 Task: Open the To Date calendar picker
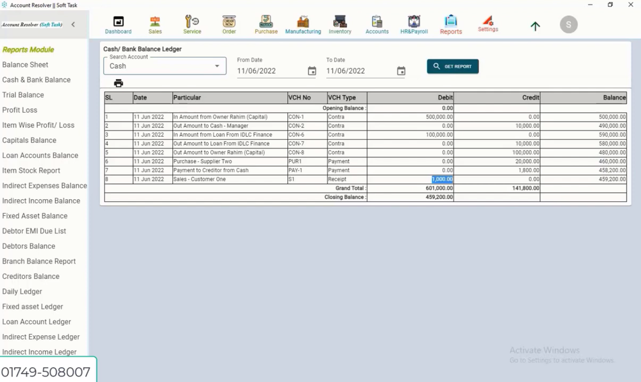click(401, 71)
